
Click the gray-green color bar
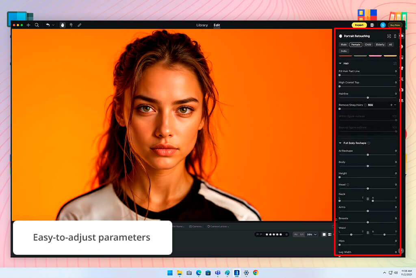click(x=360, y=56)
